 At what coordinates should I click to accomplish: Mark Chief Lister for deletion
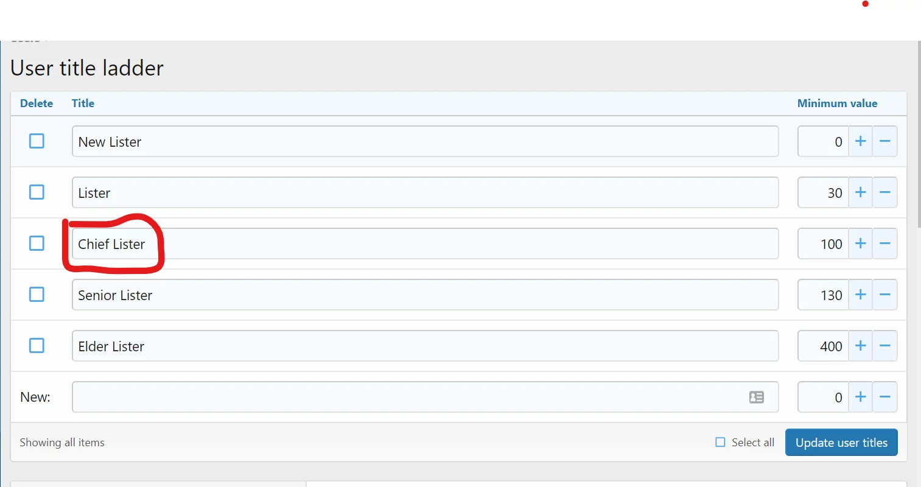(x=37, y=243)
